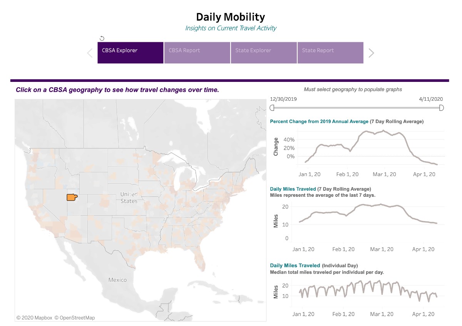Click the right handle of the date slider
462x326 pixels.
pos(441,108)
